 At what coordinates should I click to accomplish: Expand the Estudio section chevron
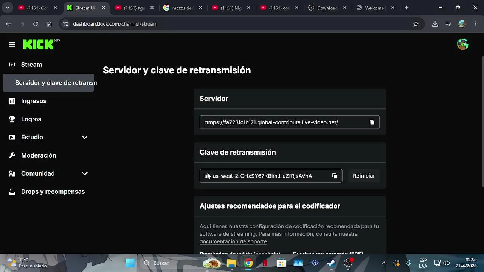85,137
